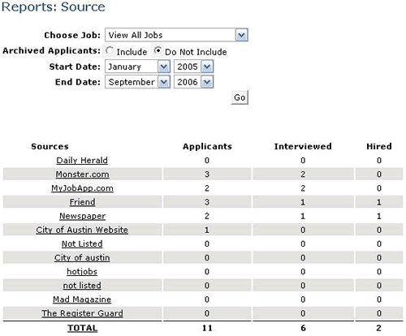Select the Do Not Include radio button

point(158,50)
